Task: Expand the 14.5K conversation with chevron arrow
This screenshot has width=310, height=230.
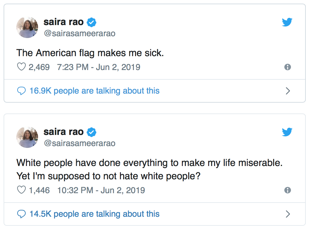Action: (288, 214)
